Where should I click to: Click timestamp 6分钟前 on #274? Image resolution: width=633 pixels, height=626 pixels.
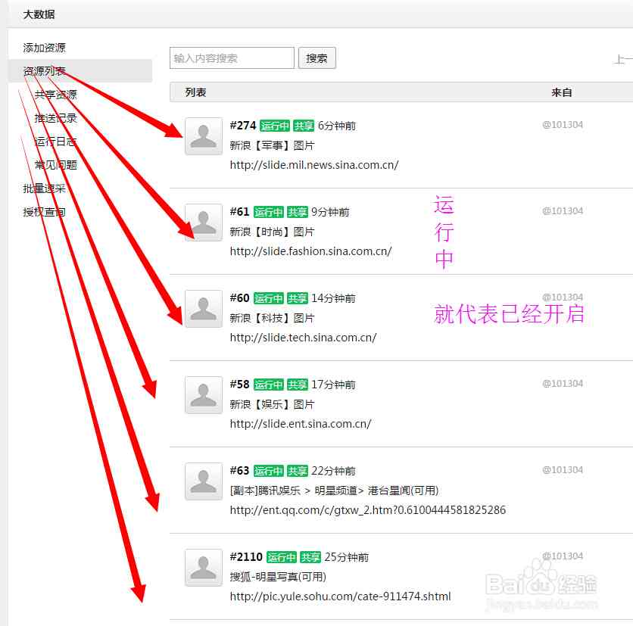coord(337,126)
